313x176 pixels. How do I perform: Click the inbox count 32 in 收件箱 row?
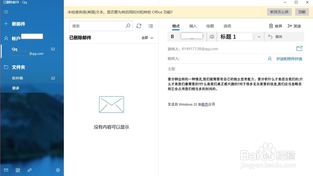click(x=53, y=78)
